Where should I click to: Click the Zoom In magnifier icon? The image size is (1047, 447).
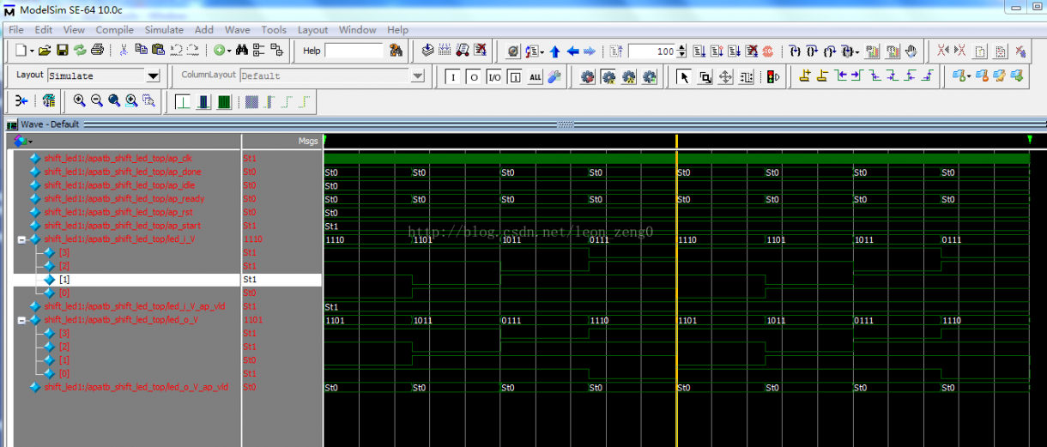point(79,101)
